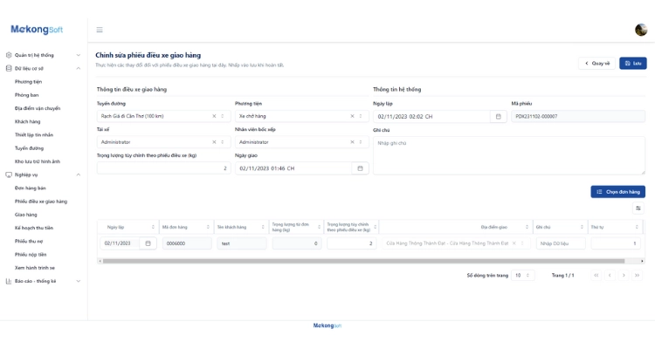This screenshot has height=349, width=655.
Task: Go to Phiếu điều xe giao hàng
Action: point(41,201)
